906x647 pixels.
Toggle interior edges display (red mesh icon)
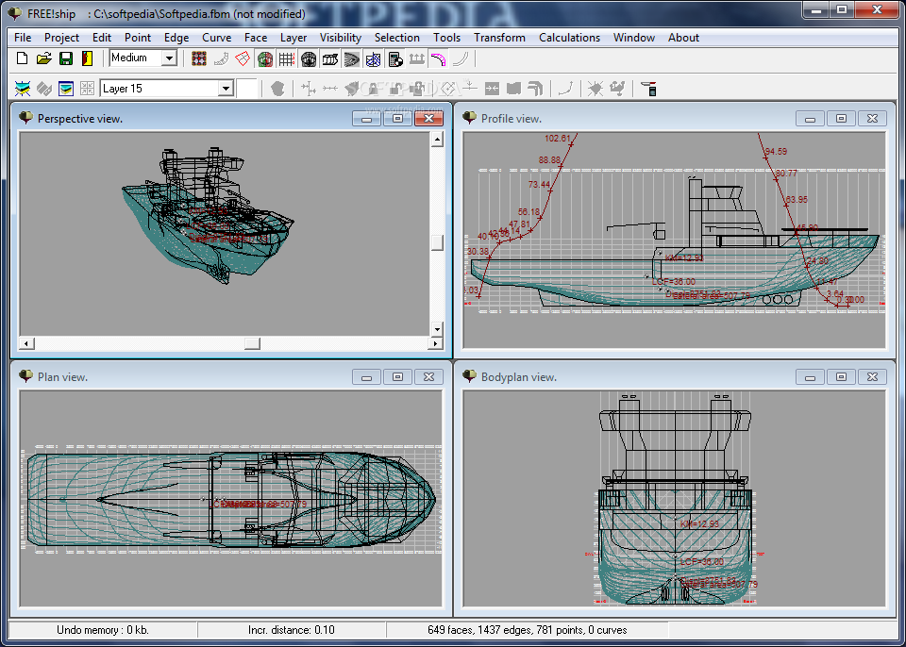(243, 58)
